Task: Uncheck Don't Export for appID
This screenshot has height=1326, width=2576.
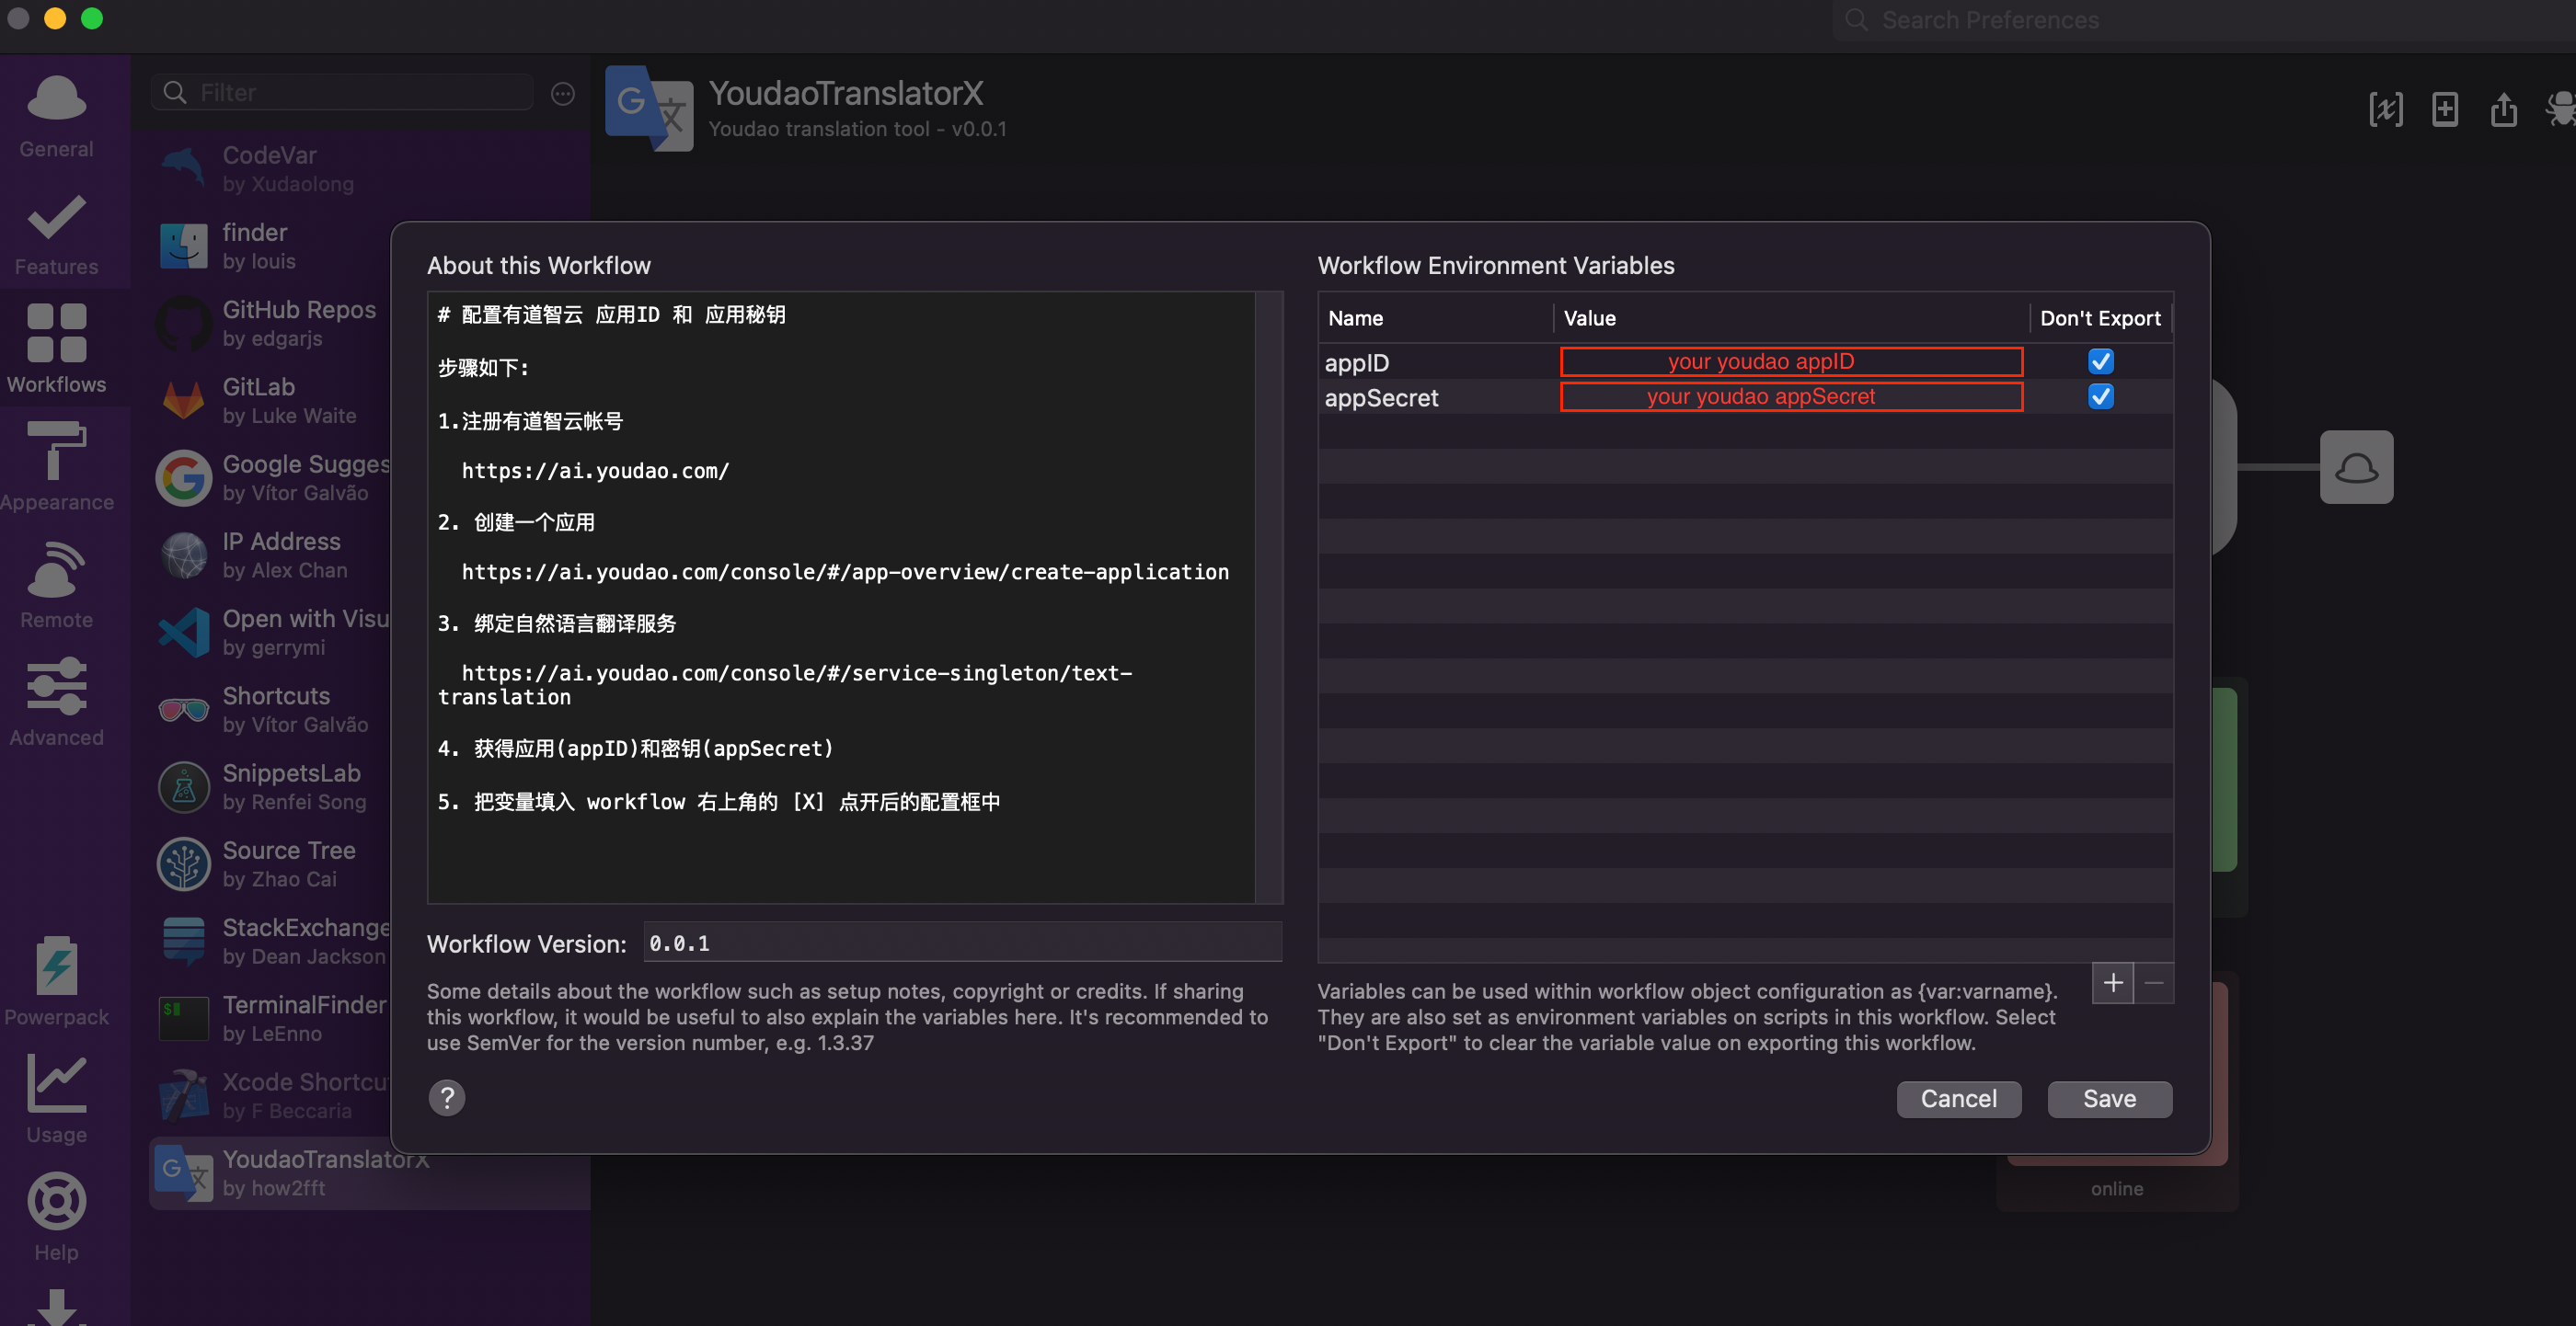Action: coord(2100,361)
